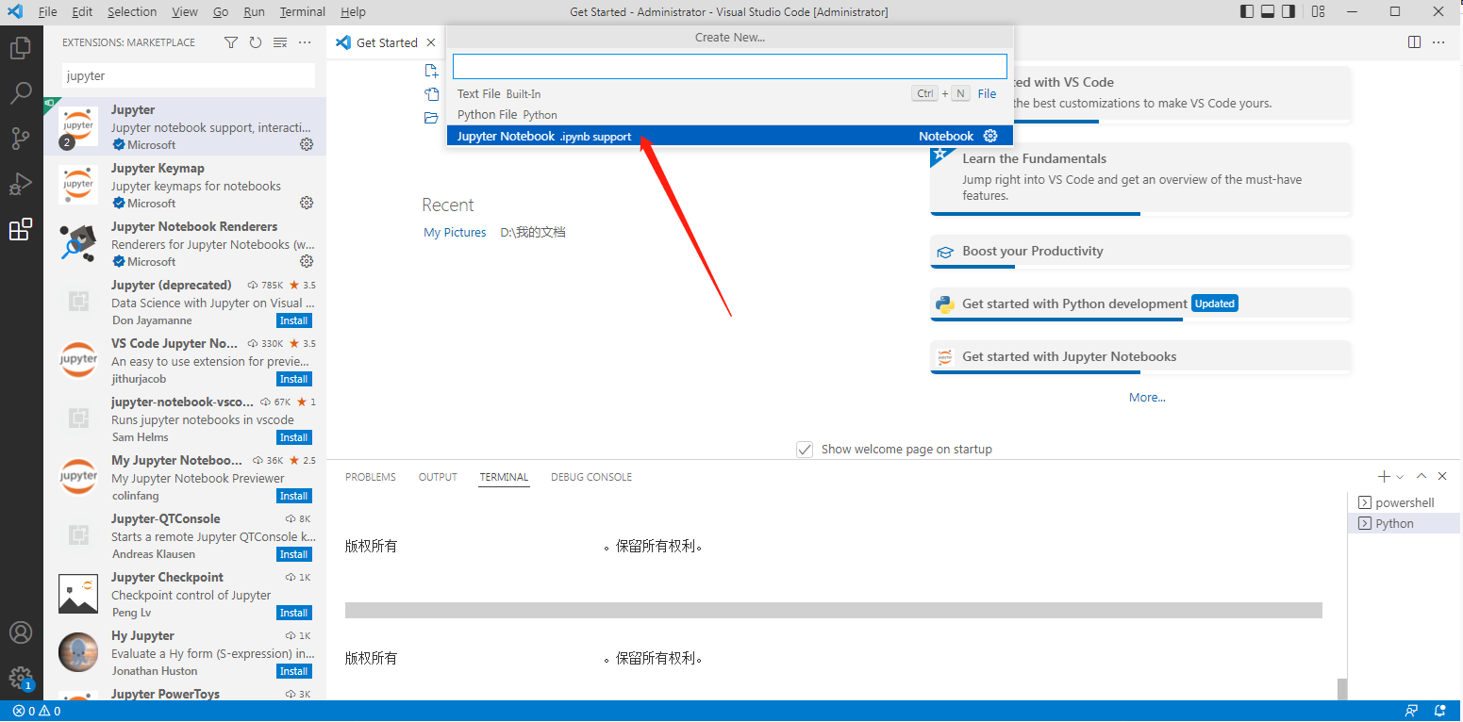
Task: Refresh the extensions list
Action: 256,42
